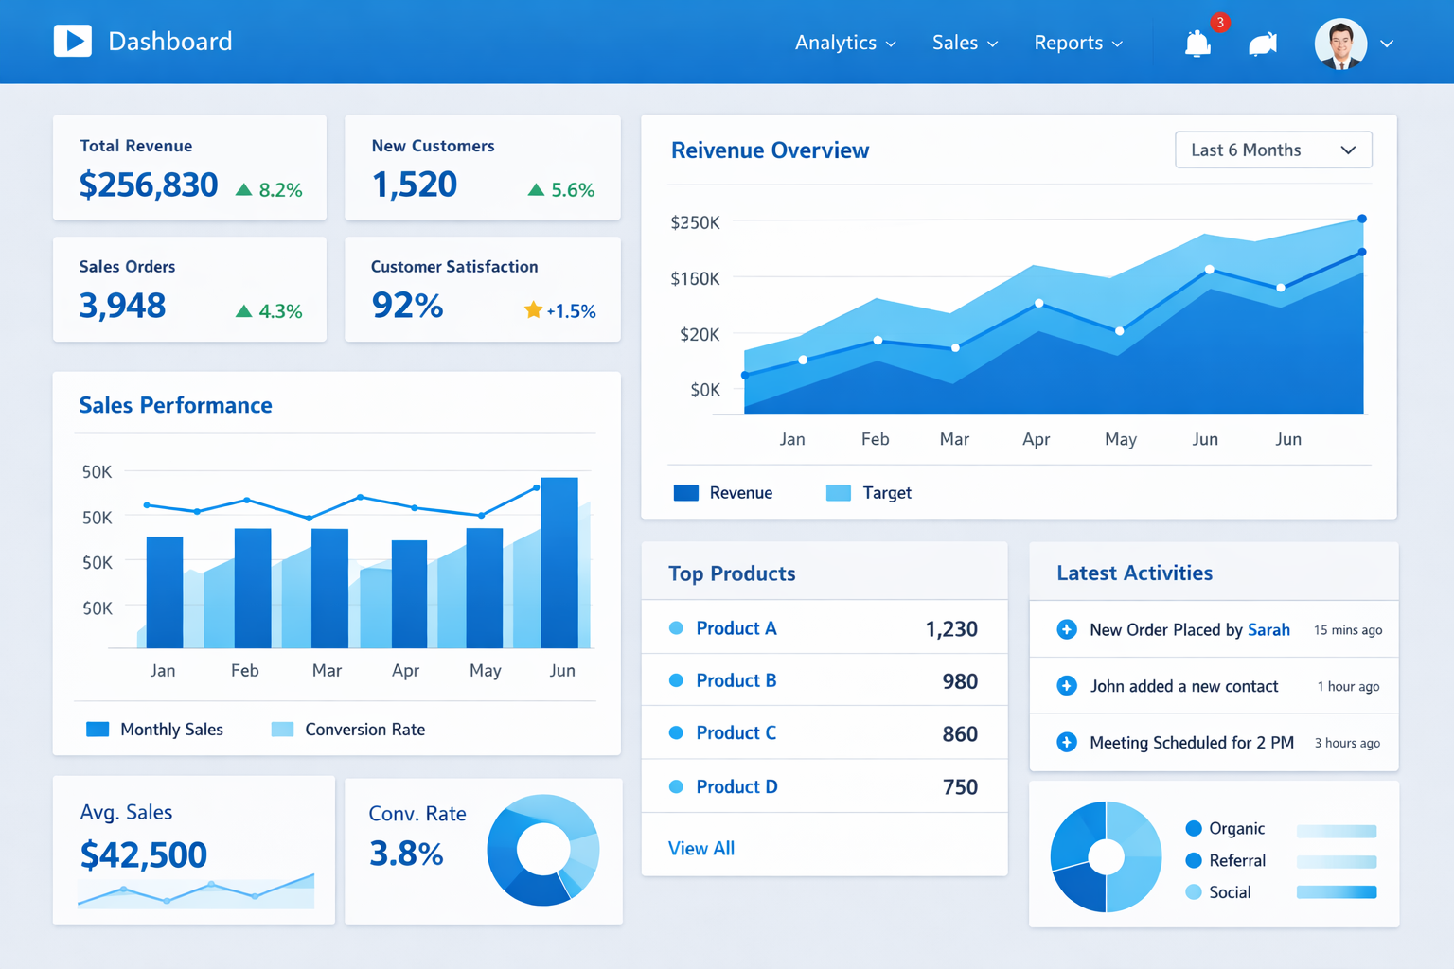The width and height of the screenshot is (1454, 969).
Task: Click the Customer Satisfaction star icon
Action: tap(533, 310)
